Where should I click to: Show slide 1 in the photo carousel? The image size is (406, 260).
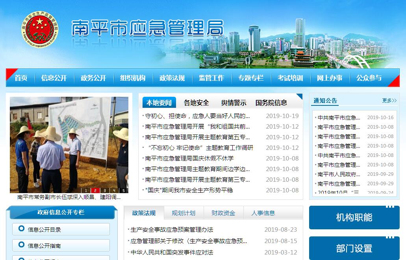(x=86, y=191)
